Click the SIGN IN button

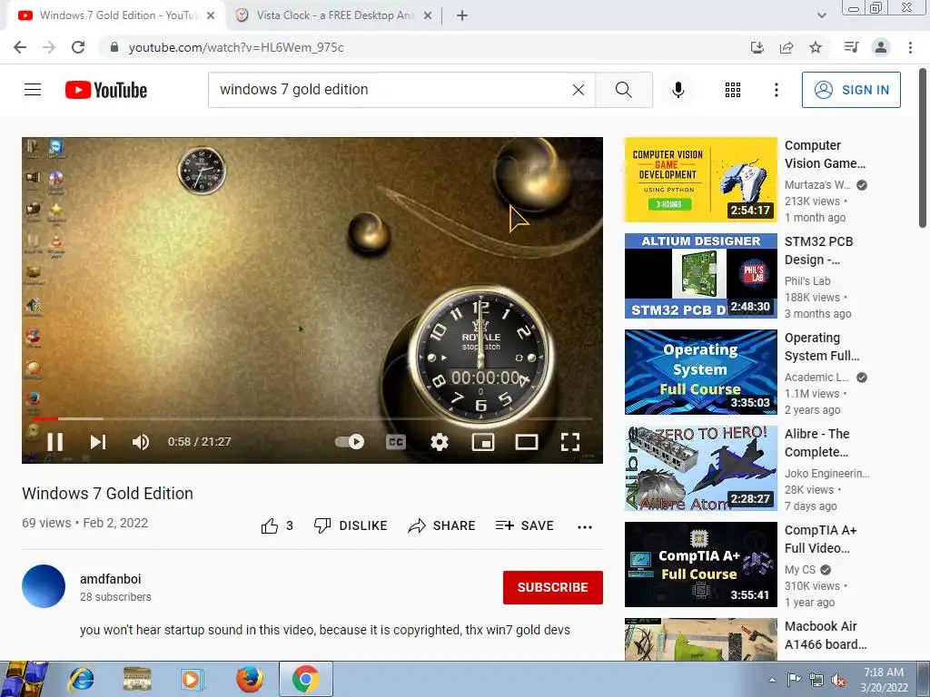coord(851,90)
